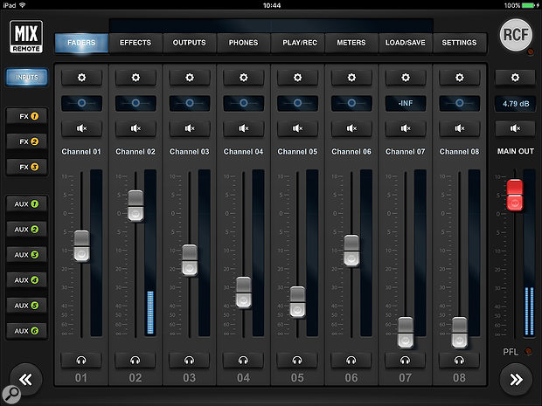Select the FX 1 send

(x=26, y=116)
